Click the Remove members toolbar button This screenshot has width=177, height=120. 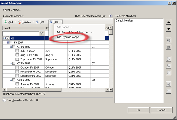[x=24, y=22]
